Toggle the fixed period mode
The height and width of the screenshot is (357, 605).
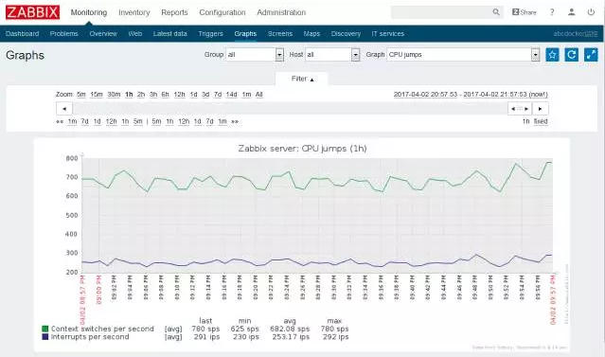pos(541,121)
